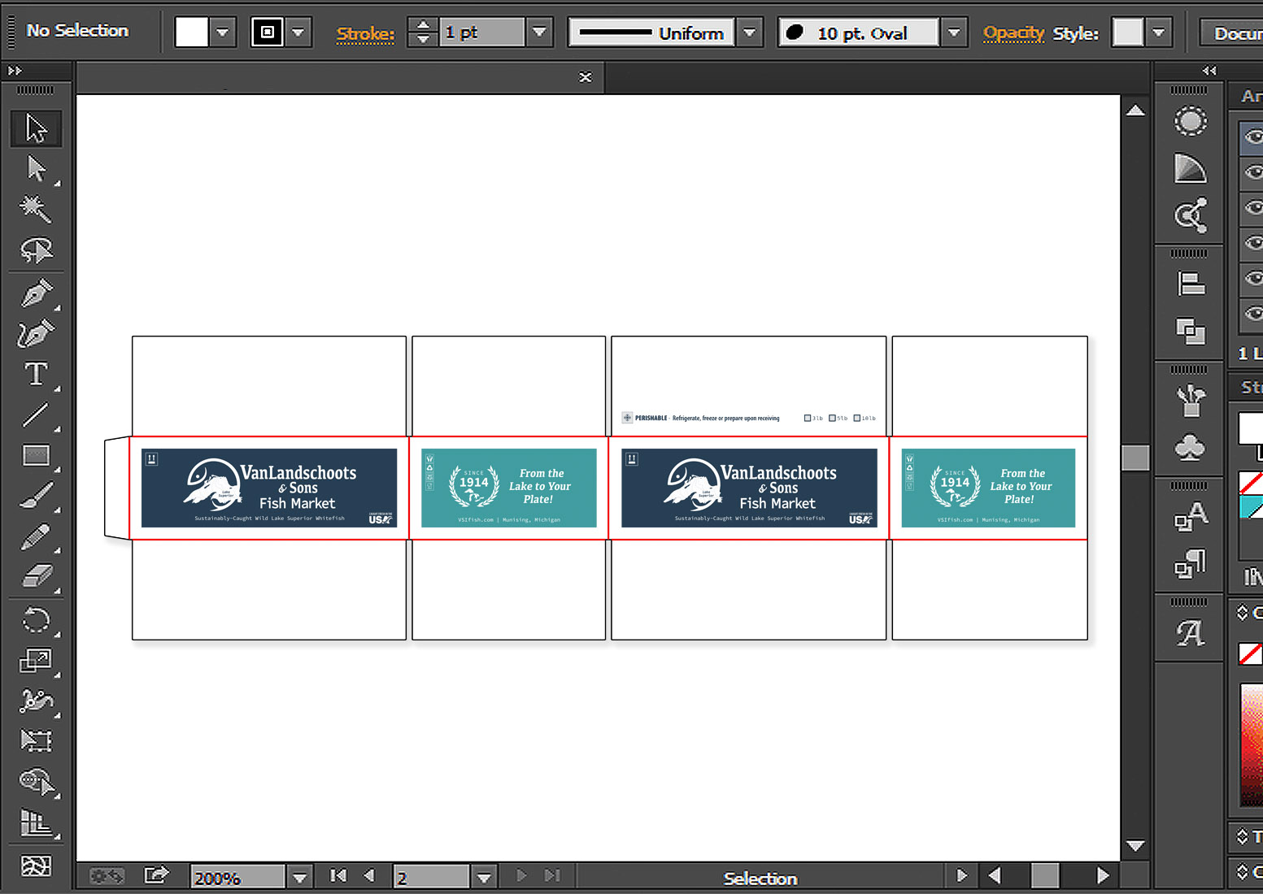Click the Opacity link in the control bar

[x=1013, y=33]
